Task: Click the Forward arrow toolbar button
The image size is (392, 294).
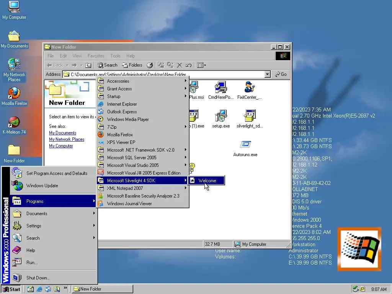Action: (x=74, y=65)
